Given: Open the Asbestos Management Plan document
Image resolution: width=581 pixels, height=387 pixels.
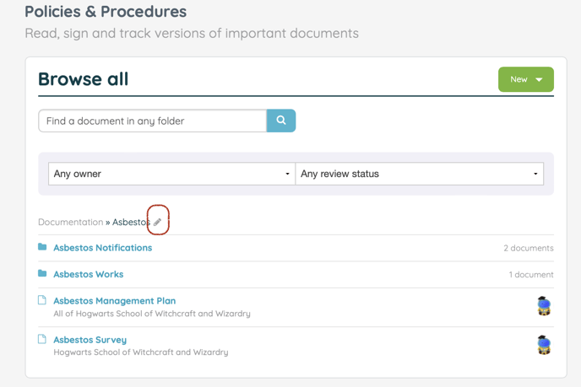Looking at the screenshot, I should click(x=114, y=301).
